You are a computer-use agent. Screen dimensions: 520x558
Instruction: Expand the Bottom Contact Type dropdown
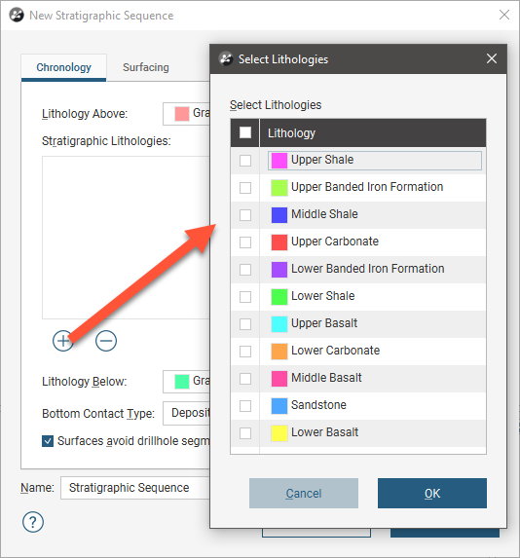pyautogui.click(x=186, y=413)
